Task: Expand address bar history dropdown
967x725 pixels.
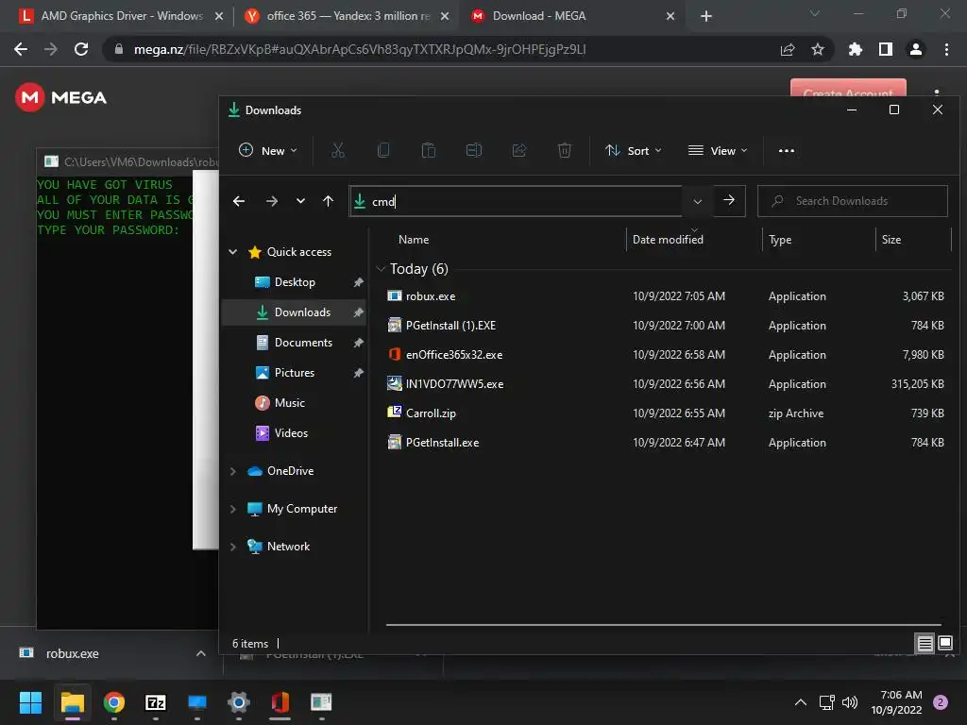Action: pyautogui.click(x=698, y=201)
